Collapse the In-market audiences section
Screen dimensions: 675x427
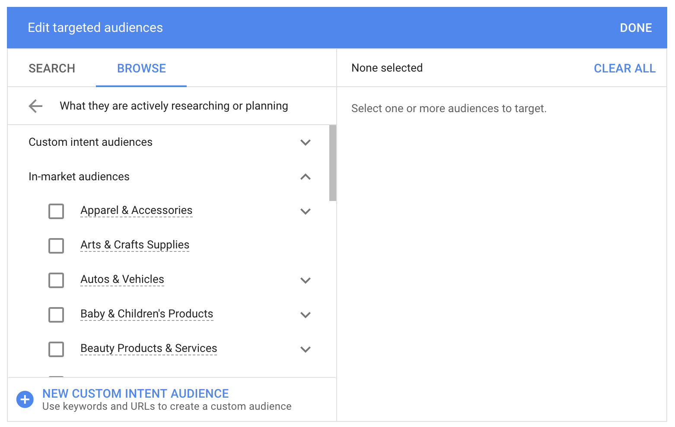pyautogui.click(x=306, y=177)
